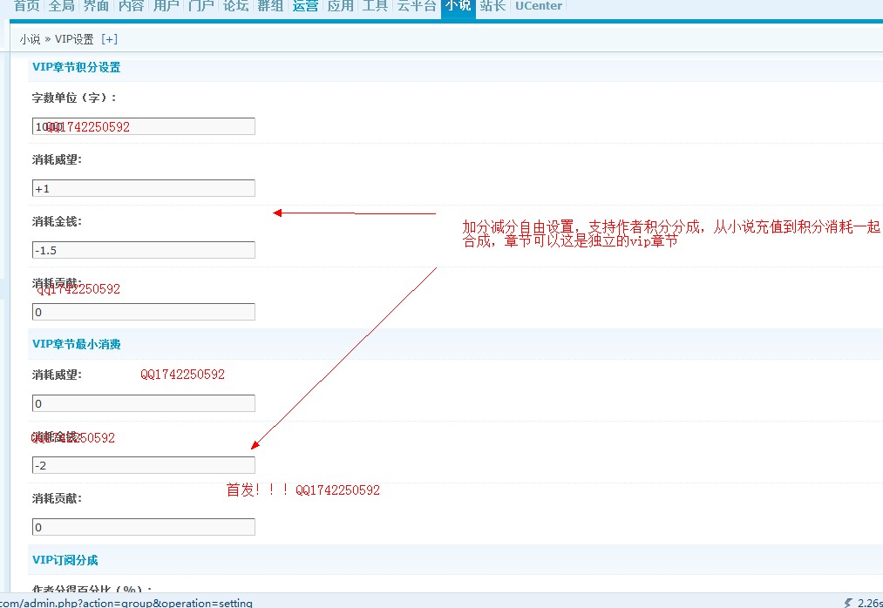Open the 群组 tab

click(270, 5)
